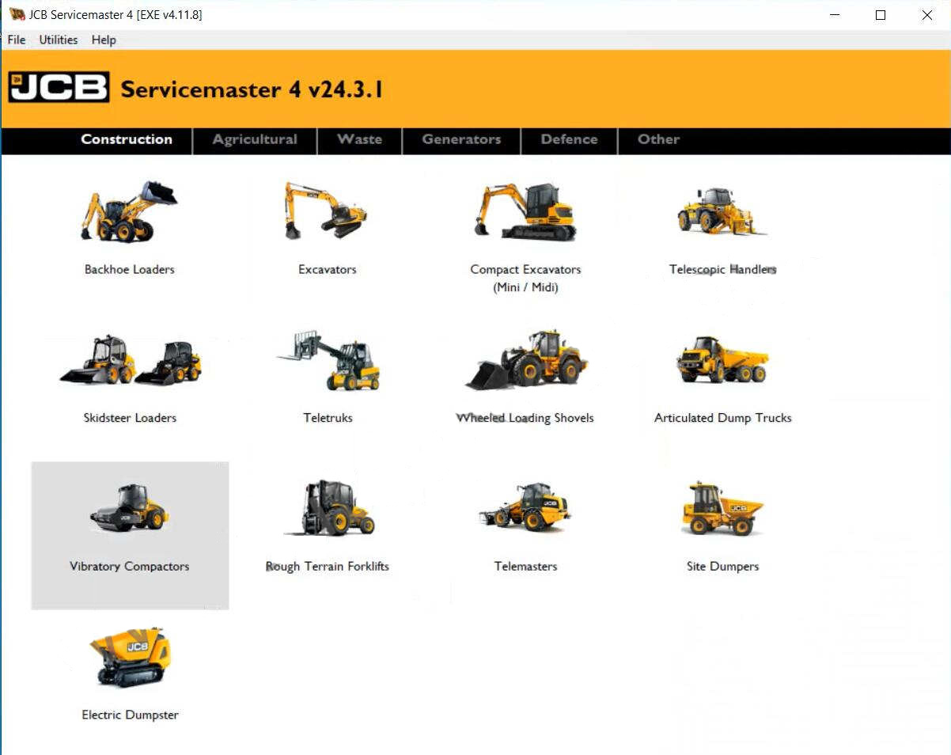Minimize the Servicemaster window
Viewport: 951px width, 755px height.
pyautogui.click(x=834, y=15)
